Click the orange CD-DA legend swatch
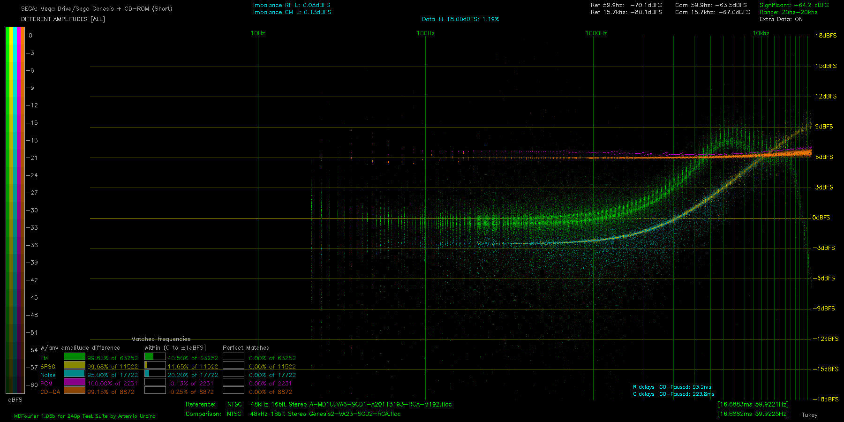Viewport: 844px width, 422px height. click(x=75, y=391)
